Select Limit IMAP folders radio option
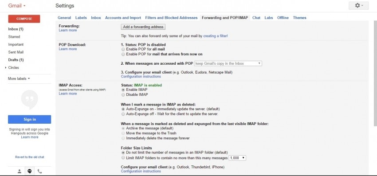 pyautogui.click(x=123, y=158)
